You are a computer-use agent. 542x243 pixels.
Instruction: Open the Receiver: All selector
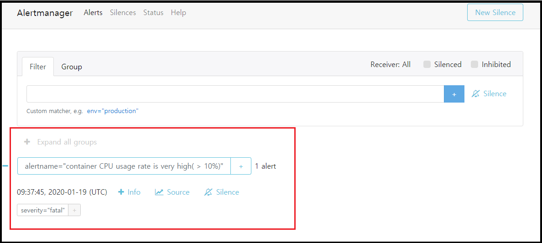[391, 64]
